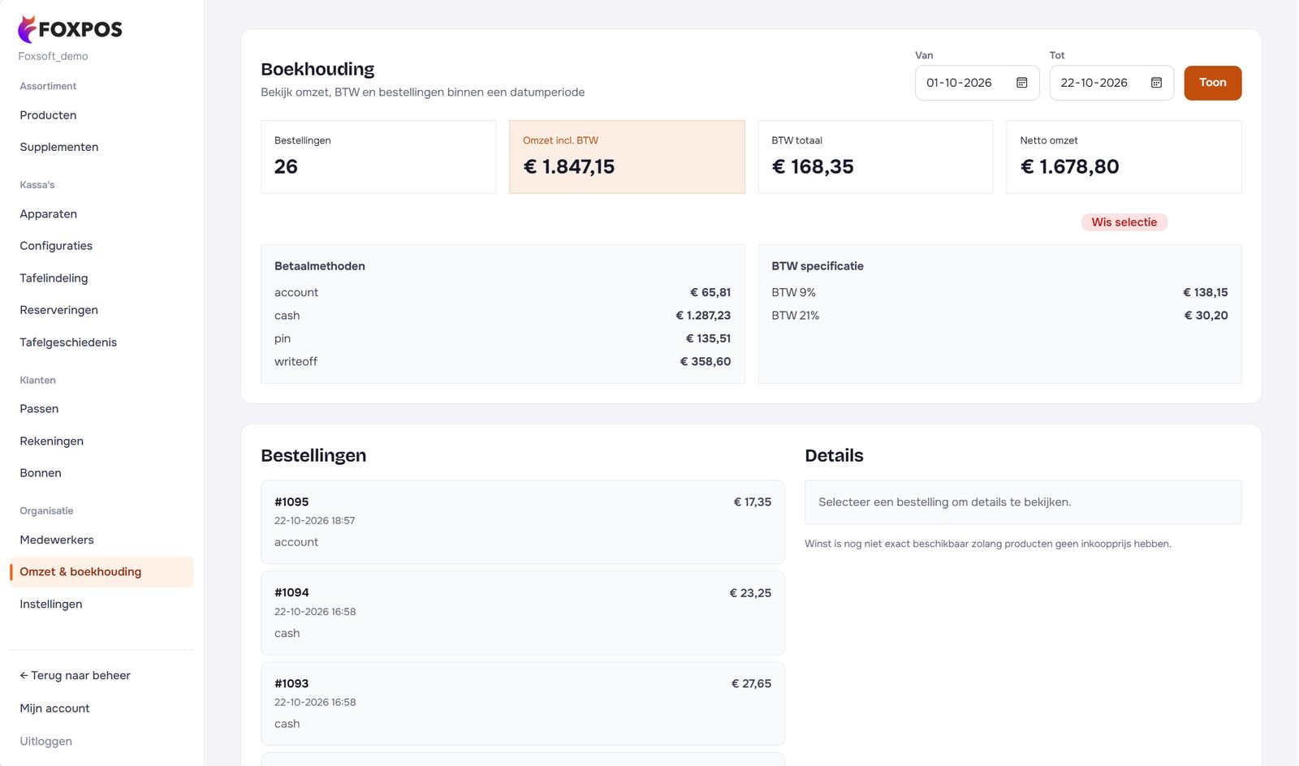The width and height of the screenshot is (1299, 766).
Task: Open Supplementen in the sidebar
Action: click(x=58, y=147)
